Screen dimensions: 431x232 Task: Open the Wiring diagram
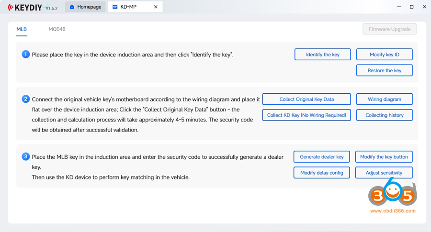[384, 99]
